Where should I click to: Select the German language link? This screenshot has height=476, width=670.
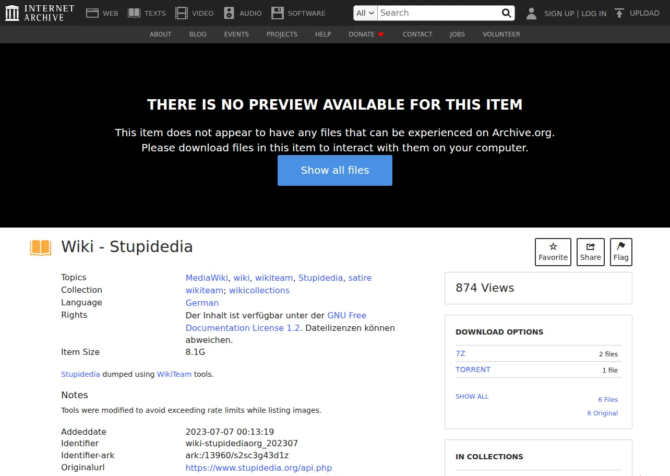[202, 303]
